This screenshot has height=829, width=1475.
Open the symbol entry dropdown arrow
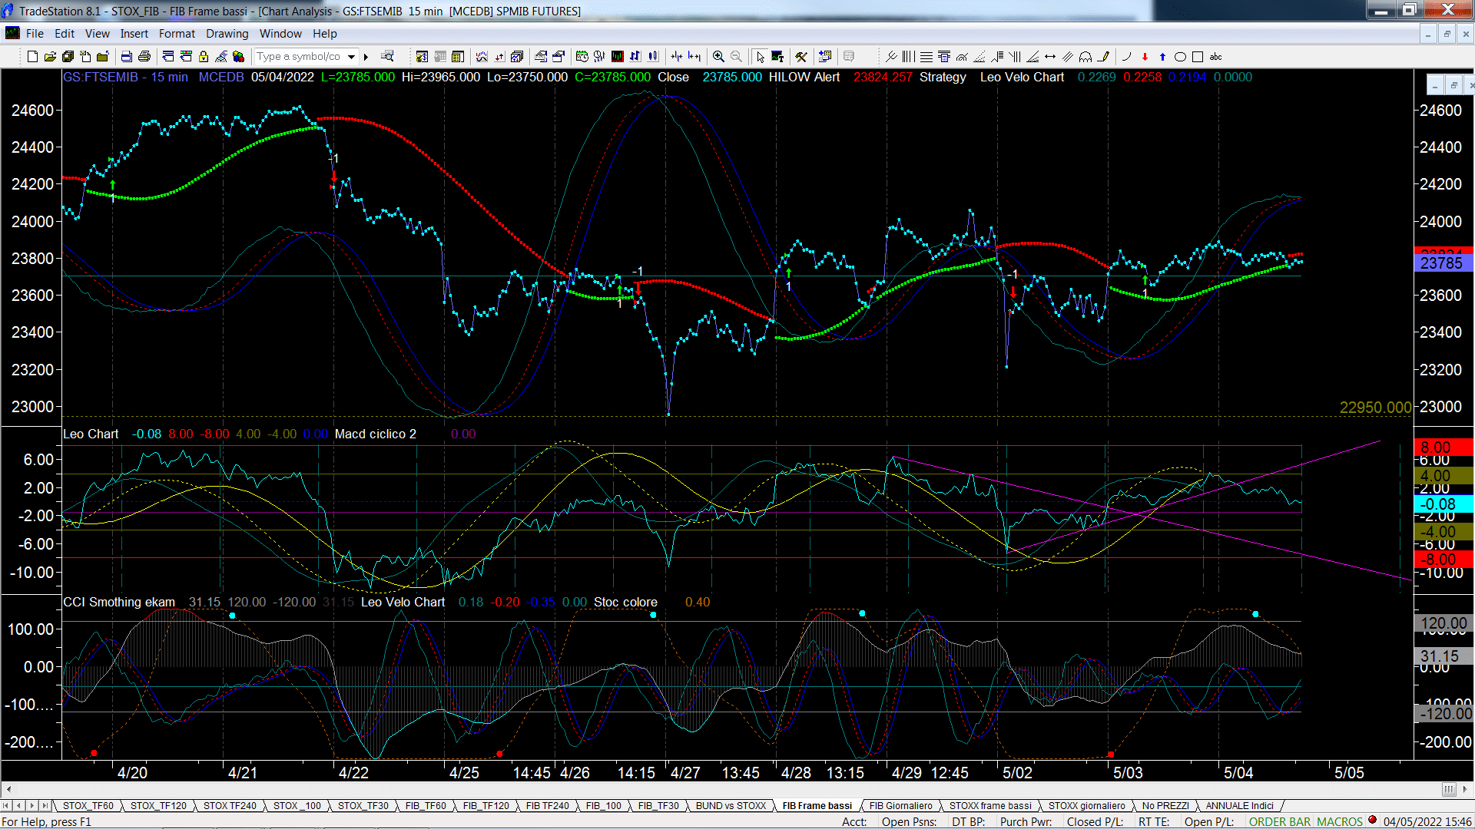[352, 57]
